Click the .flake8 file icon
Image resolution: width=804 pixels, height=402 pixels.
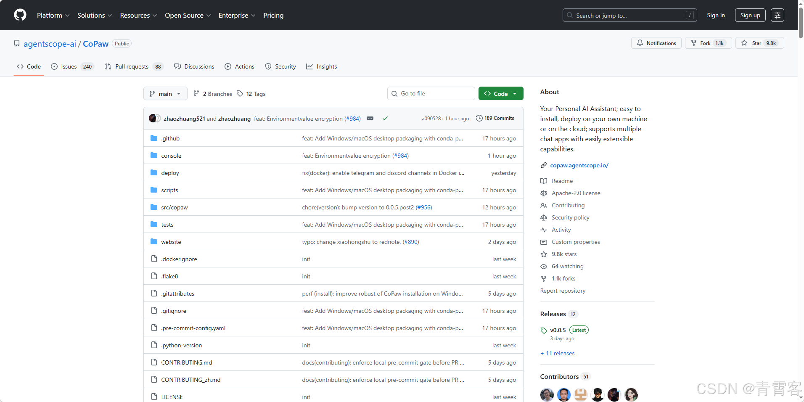tap(154, 276)
